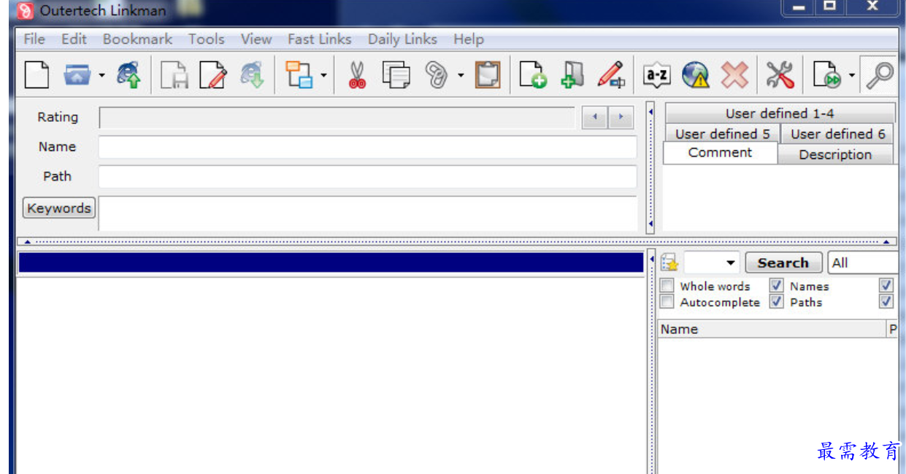The width and height of the screenshot is (906, 474).
Task: Click the Name column header in results
Action: pyautogui.click(x=772, y=330)
